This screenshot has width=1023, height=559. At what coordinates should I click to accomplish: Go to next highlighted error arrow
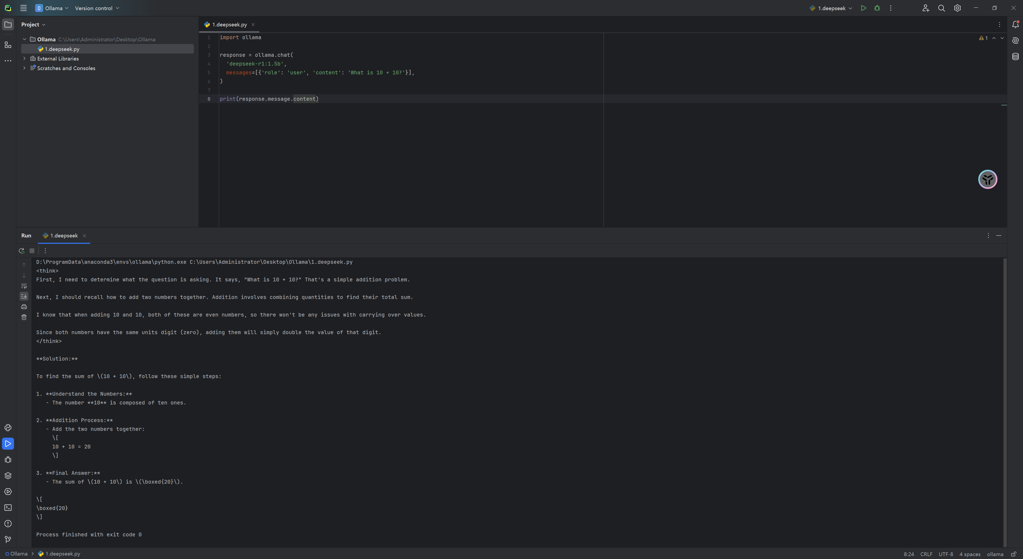pyautogui.click(x=1002, y=38)
